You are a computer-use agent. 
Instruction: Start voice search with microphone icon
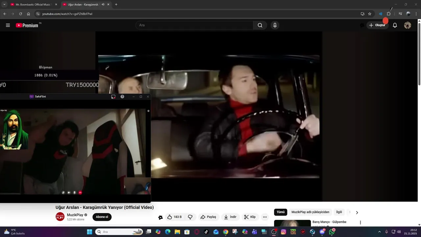275,25
